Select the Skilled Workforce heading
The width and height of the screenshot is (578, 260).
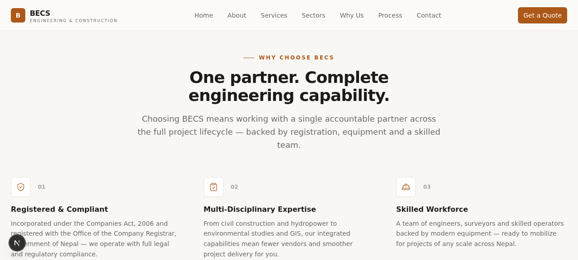coord(432,209)
